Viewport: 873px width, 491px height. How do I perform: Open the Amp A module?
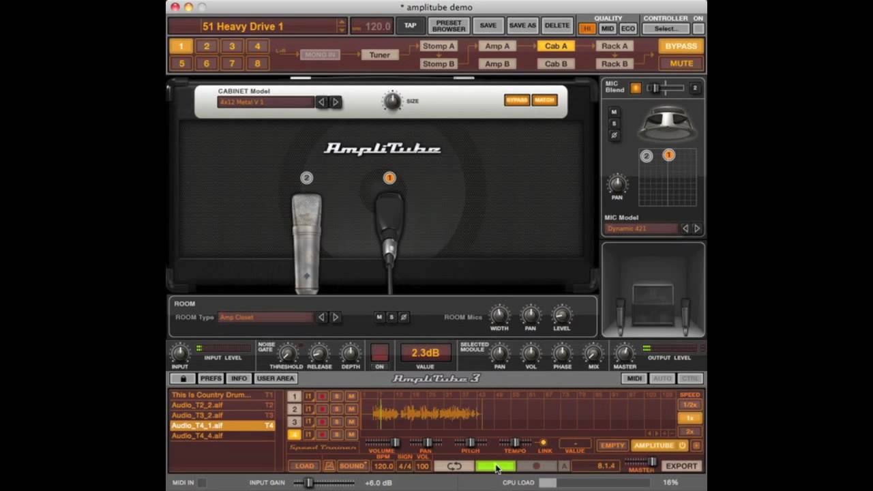497,46
